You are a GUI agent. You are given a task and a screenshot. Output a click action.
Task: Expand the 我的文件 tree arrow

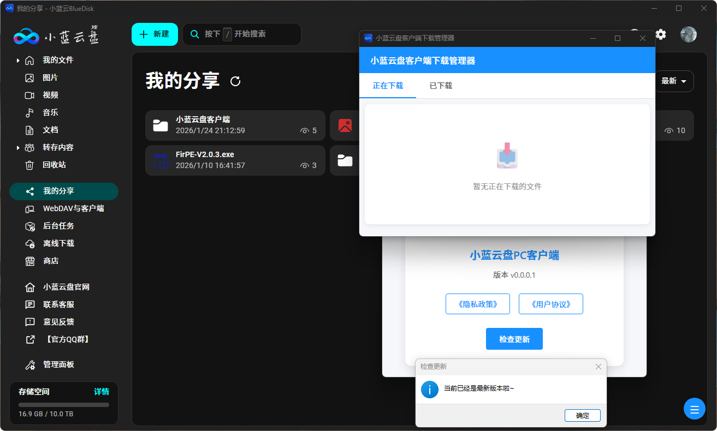[18, 60]
